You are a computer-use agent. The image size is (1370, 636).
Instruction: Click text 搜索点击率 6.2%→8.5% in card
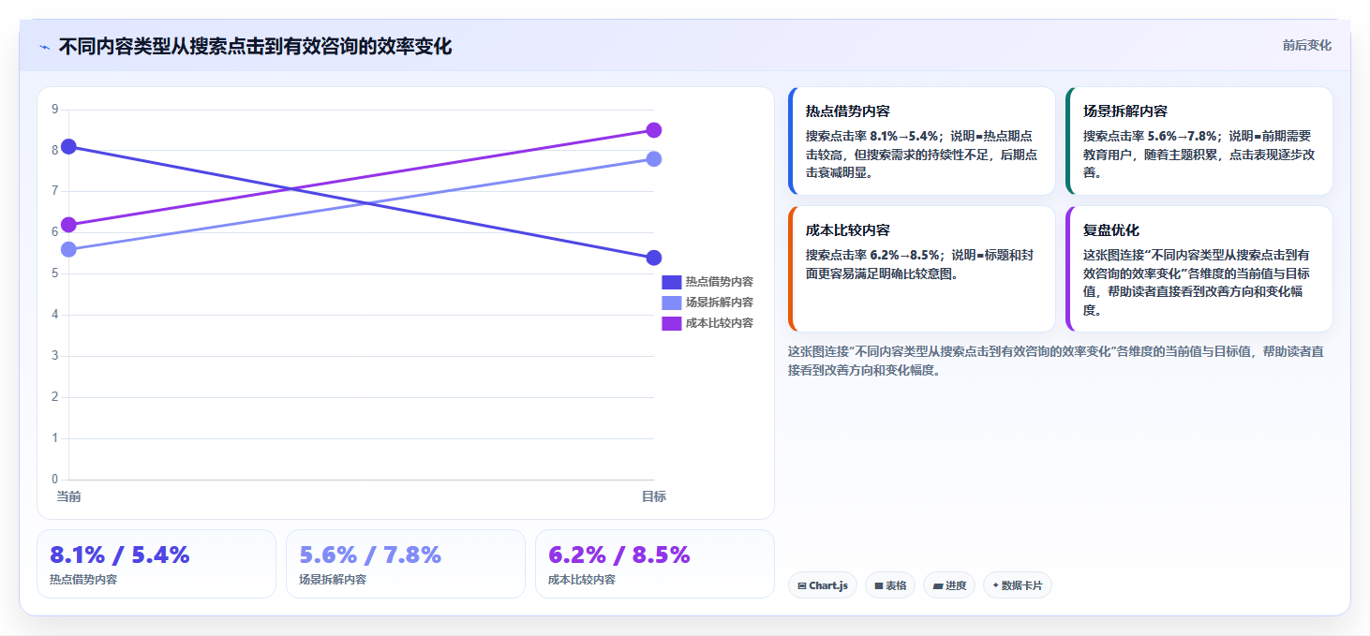click(x=873, y=255)
